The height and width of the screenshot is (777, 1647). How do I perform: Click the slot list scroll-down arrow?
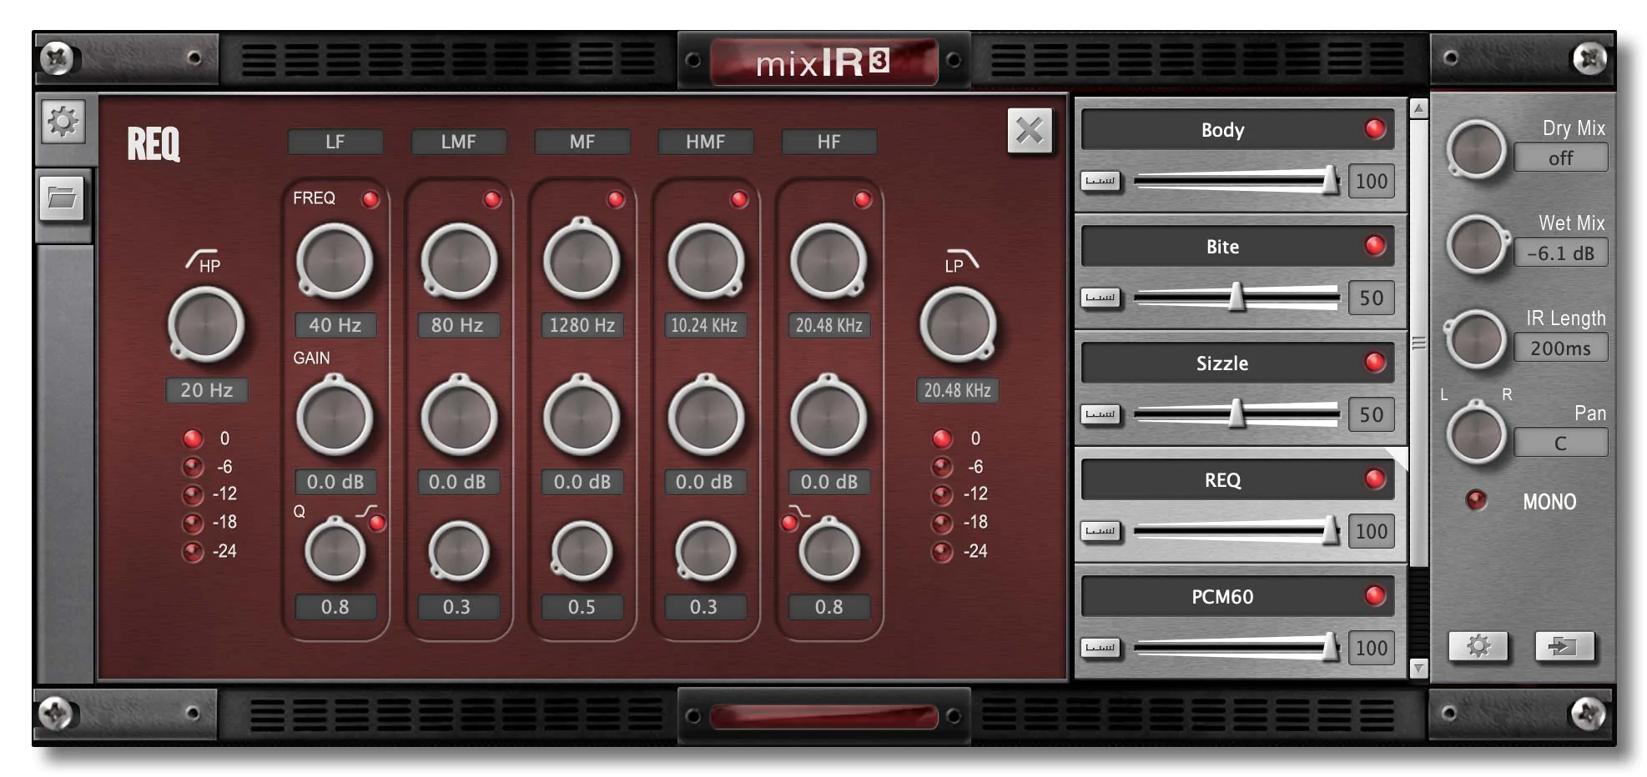(1418, 668)
